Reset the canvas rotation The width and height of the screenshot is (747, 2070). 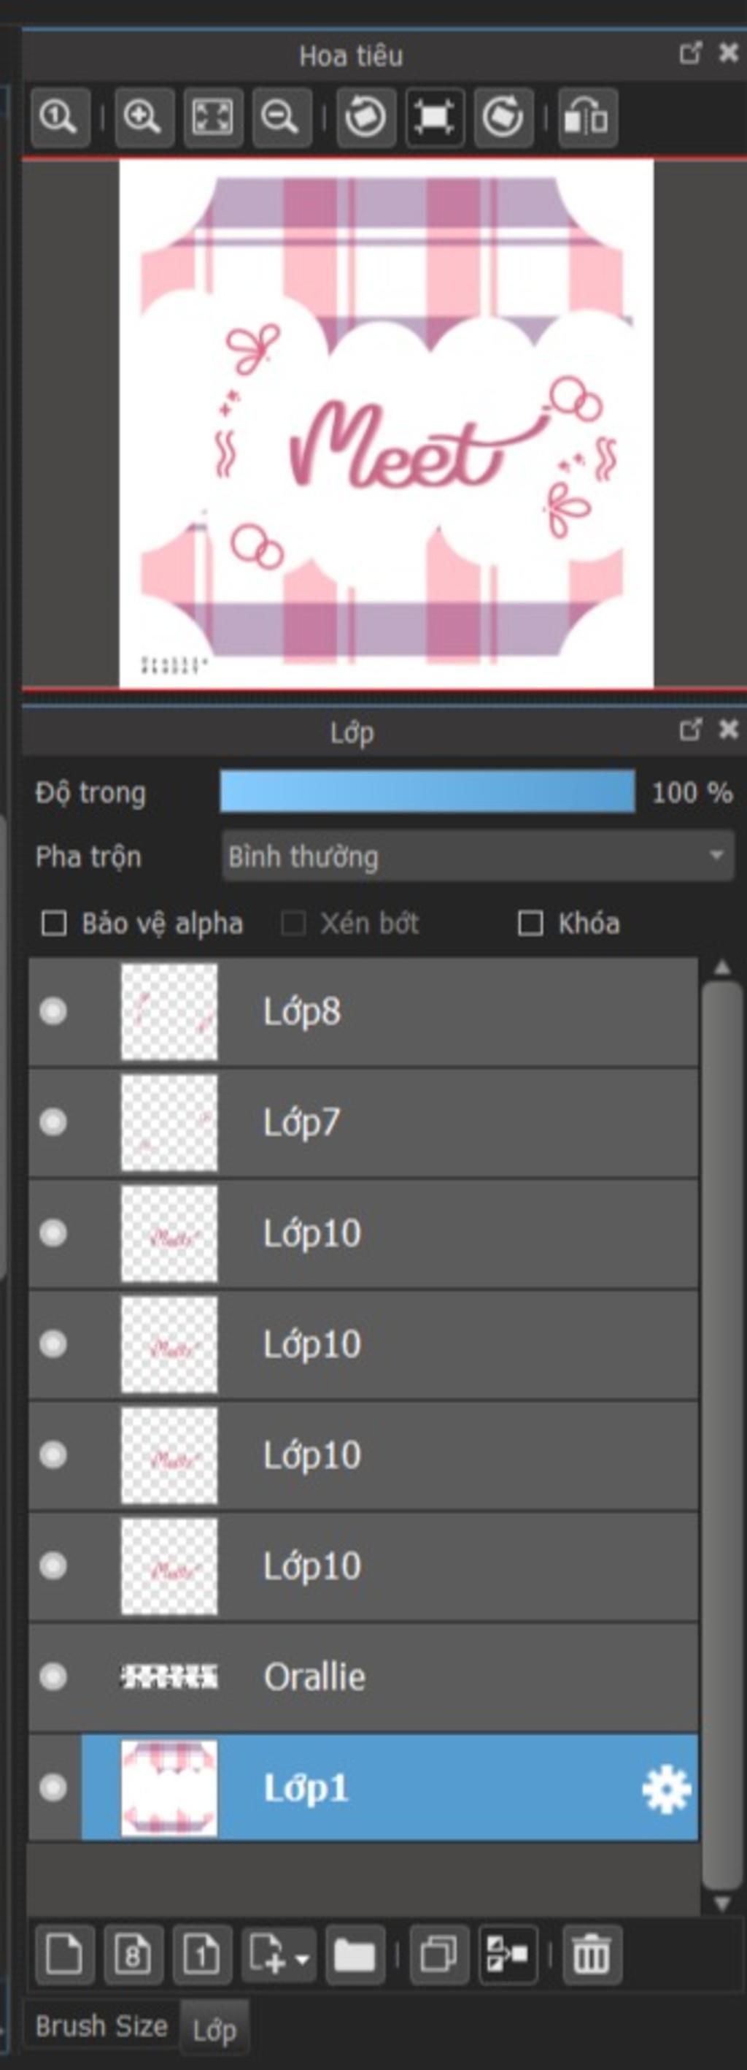[x=435, y=118]
